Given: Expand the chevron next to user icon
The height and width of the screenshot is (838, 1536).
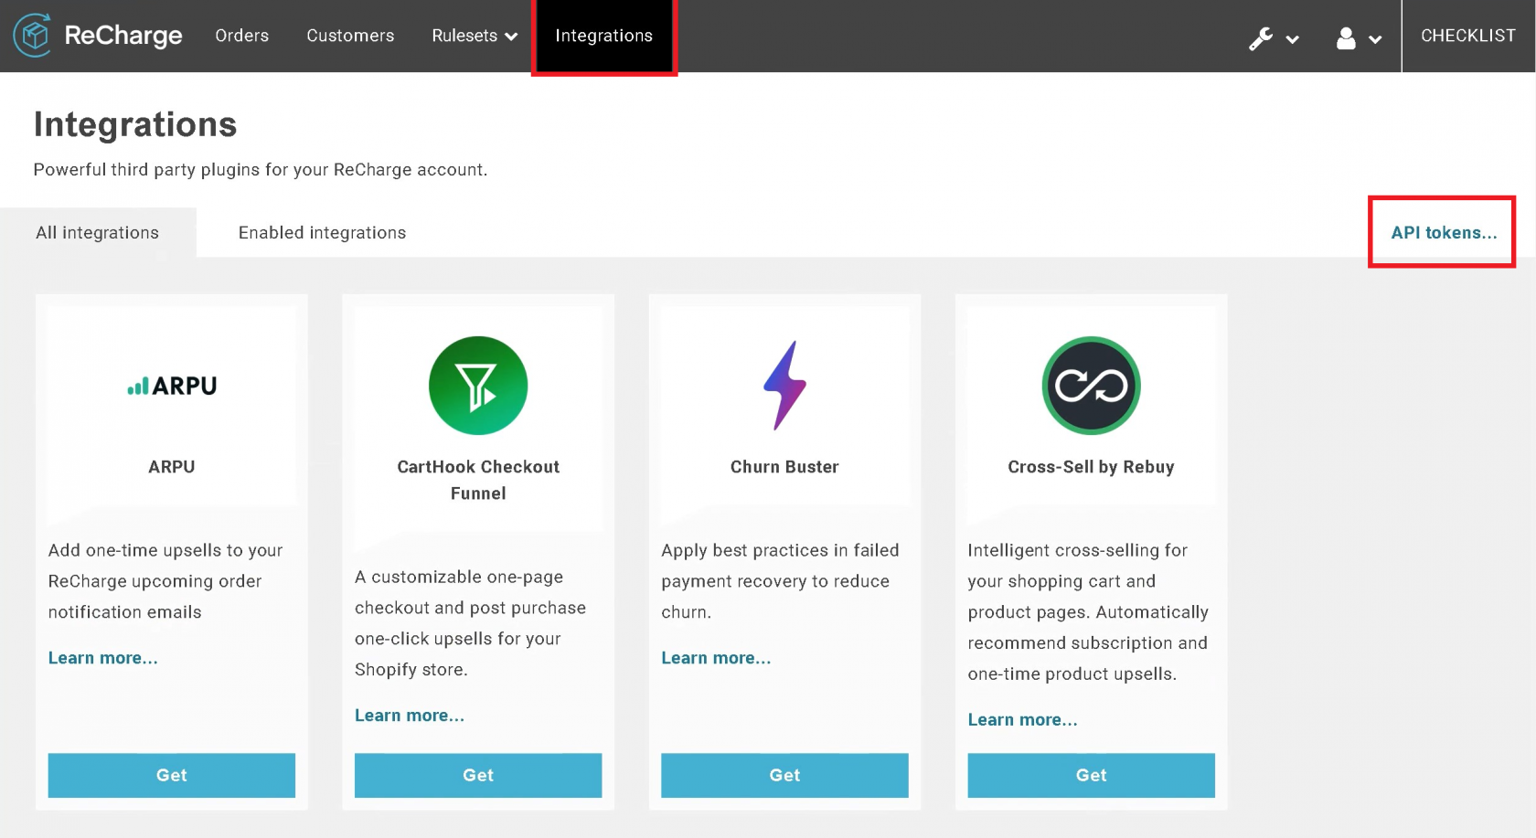Looking at the screenshot, I should 1375,39.
